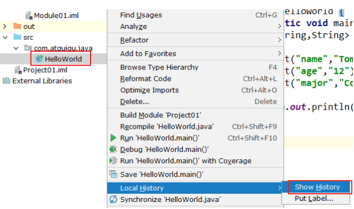This screenshot has height=209, width=354.
Task: Open the Analyze submenu arrow
Action: [x=279, y=26]
